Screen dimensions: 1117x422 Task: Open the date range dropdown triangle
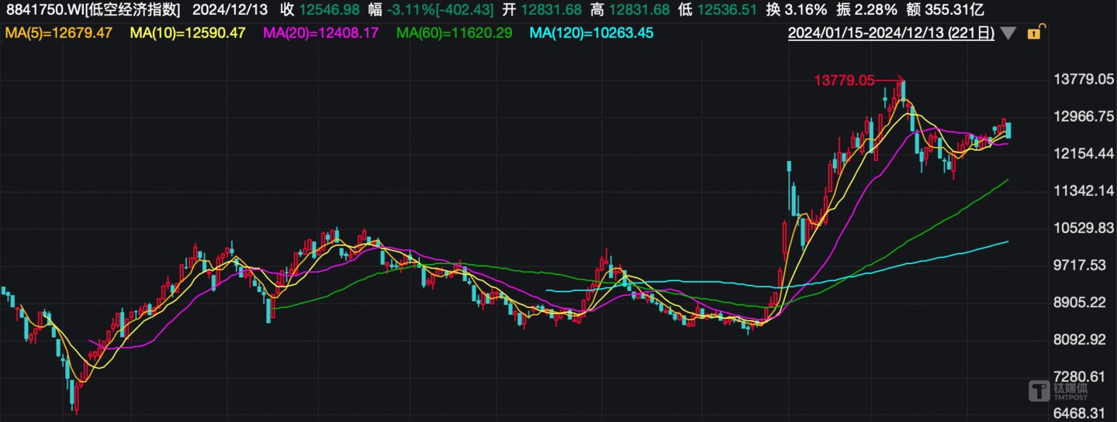tap(1008, 33)
